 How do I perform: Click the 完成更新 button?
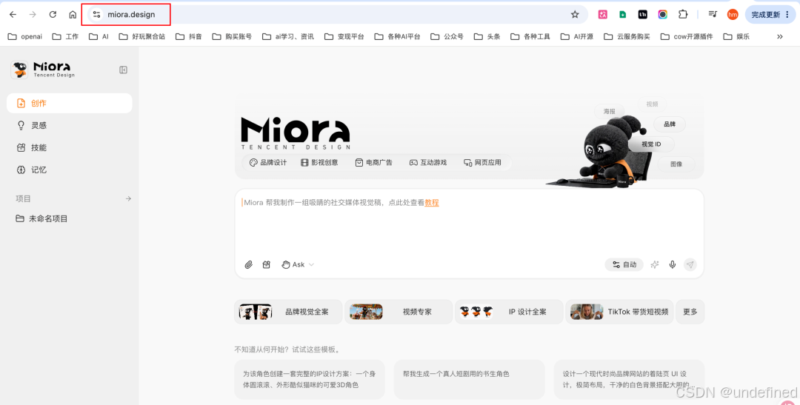pyautogui.click(x=770, y=14)
